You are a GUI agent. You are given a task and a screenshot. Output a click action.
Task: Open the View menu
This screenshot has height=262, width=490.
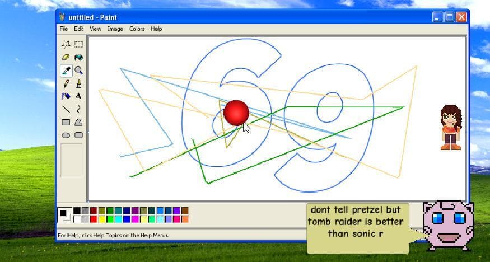pos(96,29)
